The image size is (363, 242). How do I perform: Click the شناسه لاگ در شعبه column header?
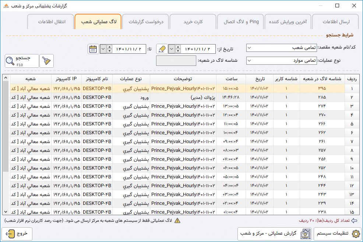click(322, 79)
